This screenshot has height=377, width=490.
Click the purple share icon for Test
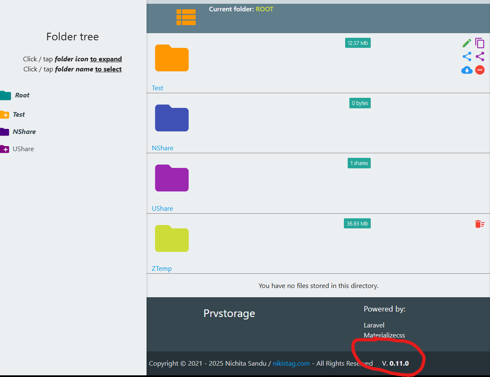pyautogui.click(x=480, y=57)
